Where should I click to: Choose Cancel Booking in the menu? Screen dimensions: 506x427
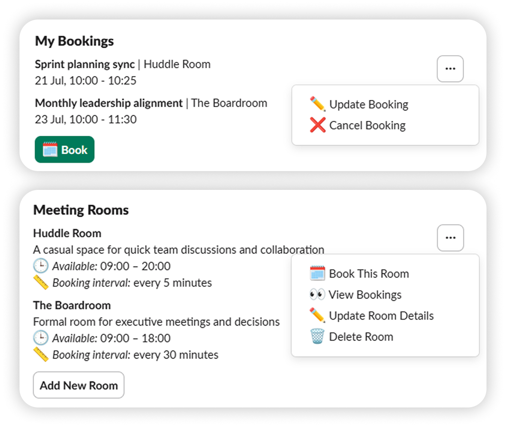click(x=367, y=125)
